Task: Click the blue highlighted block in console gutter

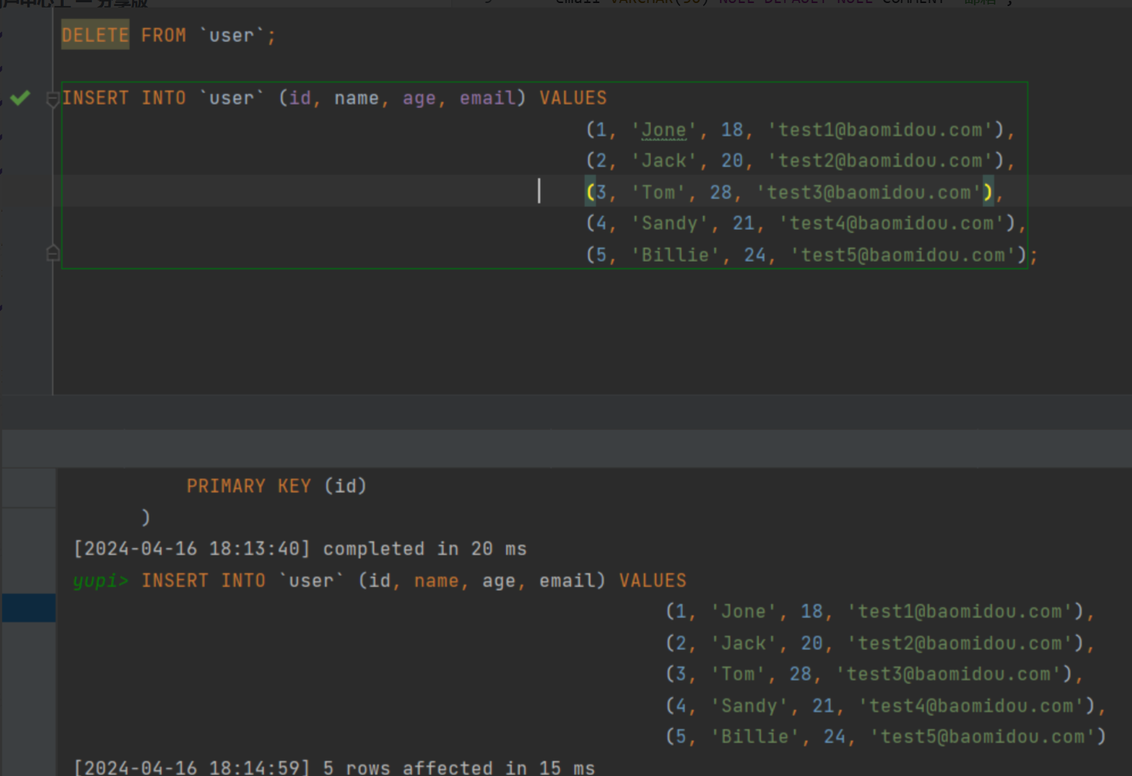Action: (x=29, y=608)
